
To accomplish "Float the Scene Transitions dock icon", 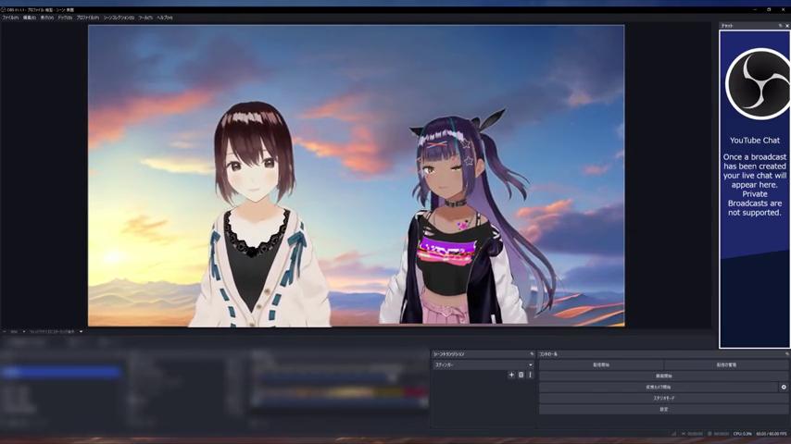I will pos(532,354).
